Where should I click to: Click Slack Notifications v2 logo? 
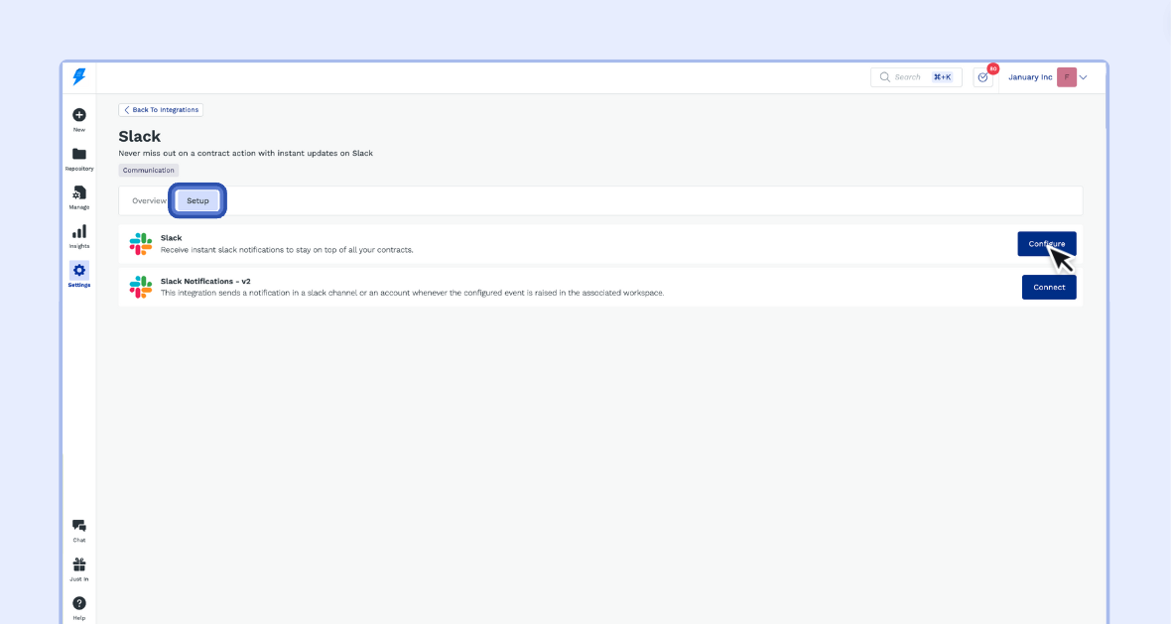(140, 288)
